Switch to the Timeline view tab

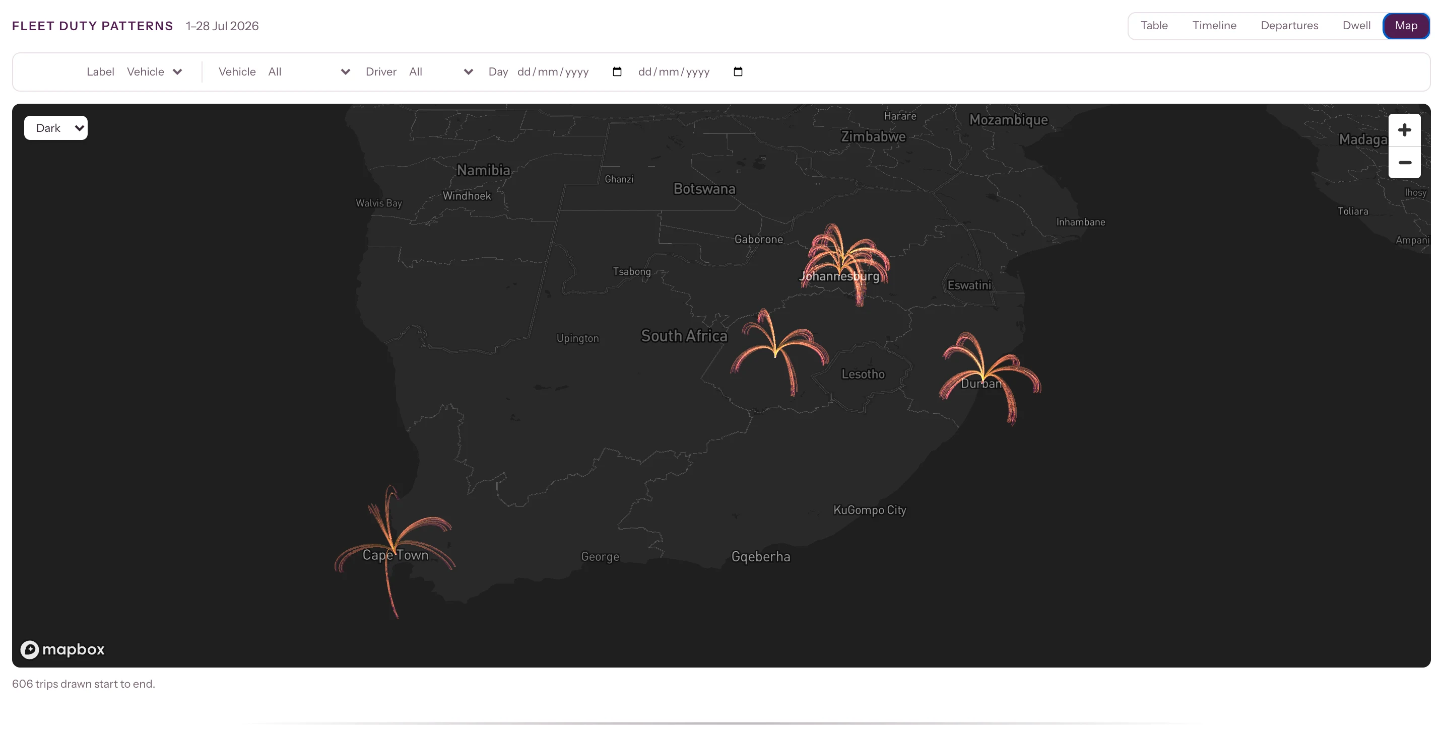pyautogui.click(x=1214, y=26)
